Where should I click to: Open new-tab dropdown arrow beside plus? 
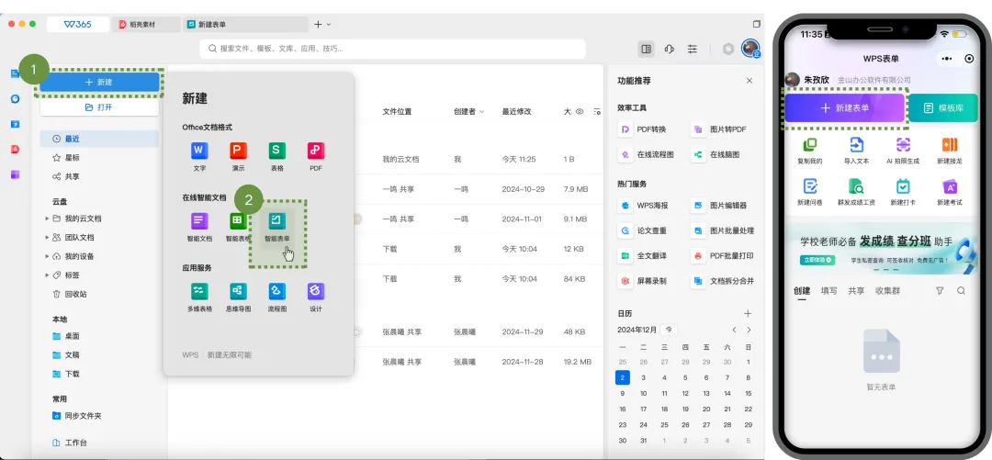pyautogui.click(x=328, y=25)
